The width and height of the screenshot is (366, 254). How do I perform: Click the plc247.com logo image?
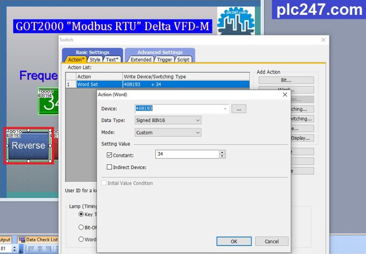(x=236, y=20)
